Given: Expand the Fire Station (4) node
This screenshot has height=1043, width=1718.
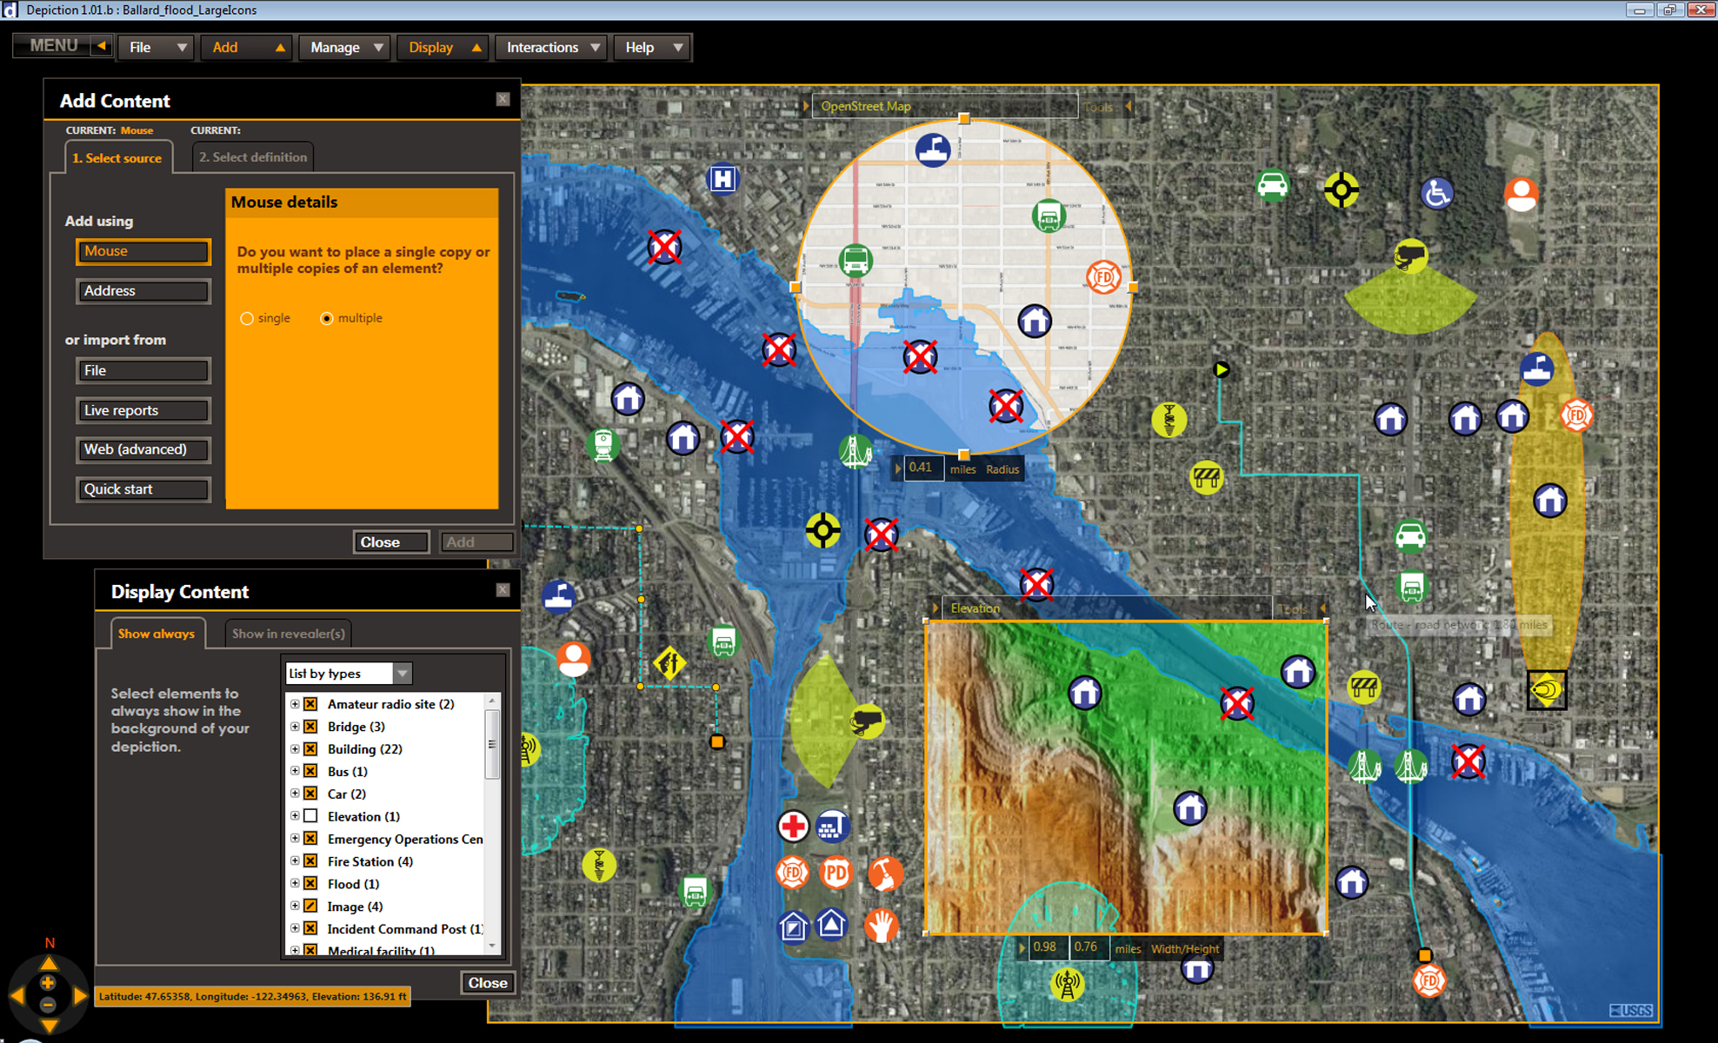Looking at the screenshot, I should tap(295, 861).
